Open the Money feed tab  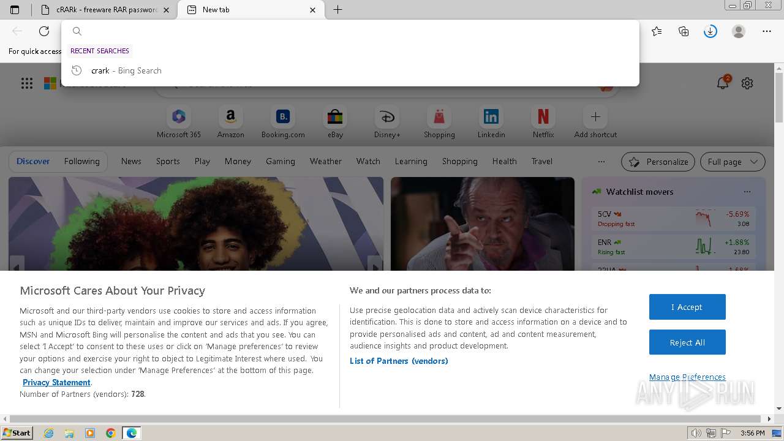tap(238, 161)
